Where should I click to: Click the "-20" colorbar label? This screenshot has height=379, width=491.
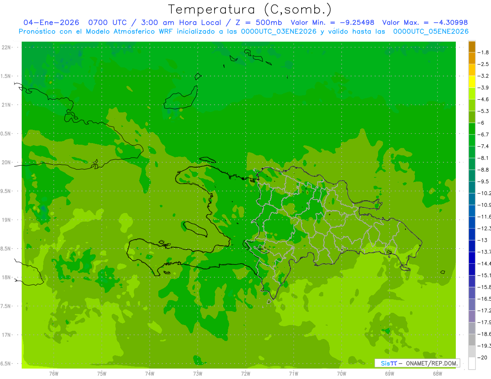[x=483, y=357]
